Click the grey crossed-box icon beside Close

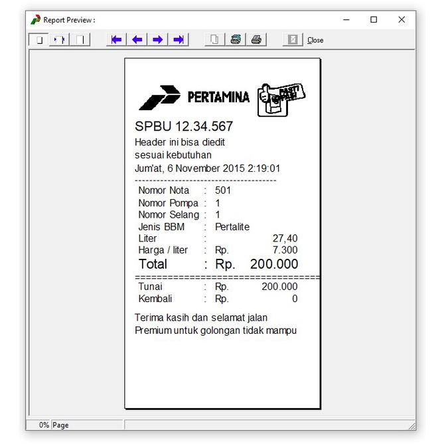(x=293, y=40)
